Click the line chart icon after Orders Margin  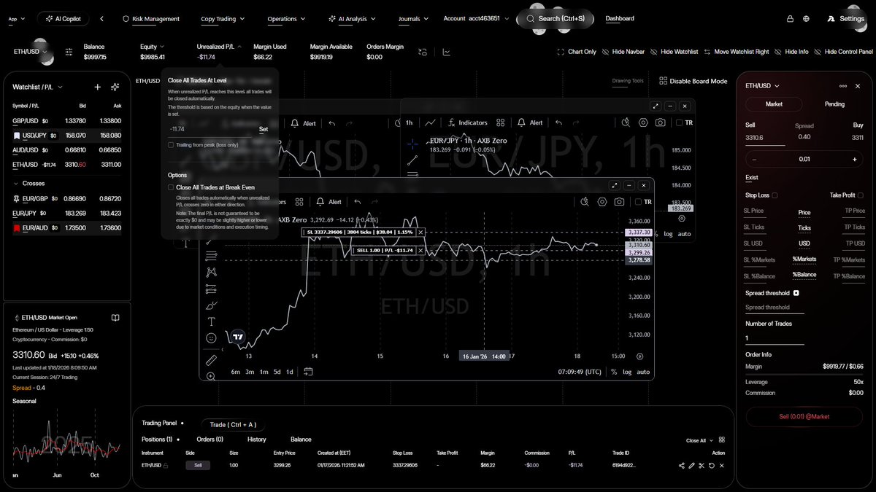pos(446,52)
